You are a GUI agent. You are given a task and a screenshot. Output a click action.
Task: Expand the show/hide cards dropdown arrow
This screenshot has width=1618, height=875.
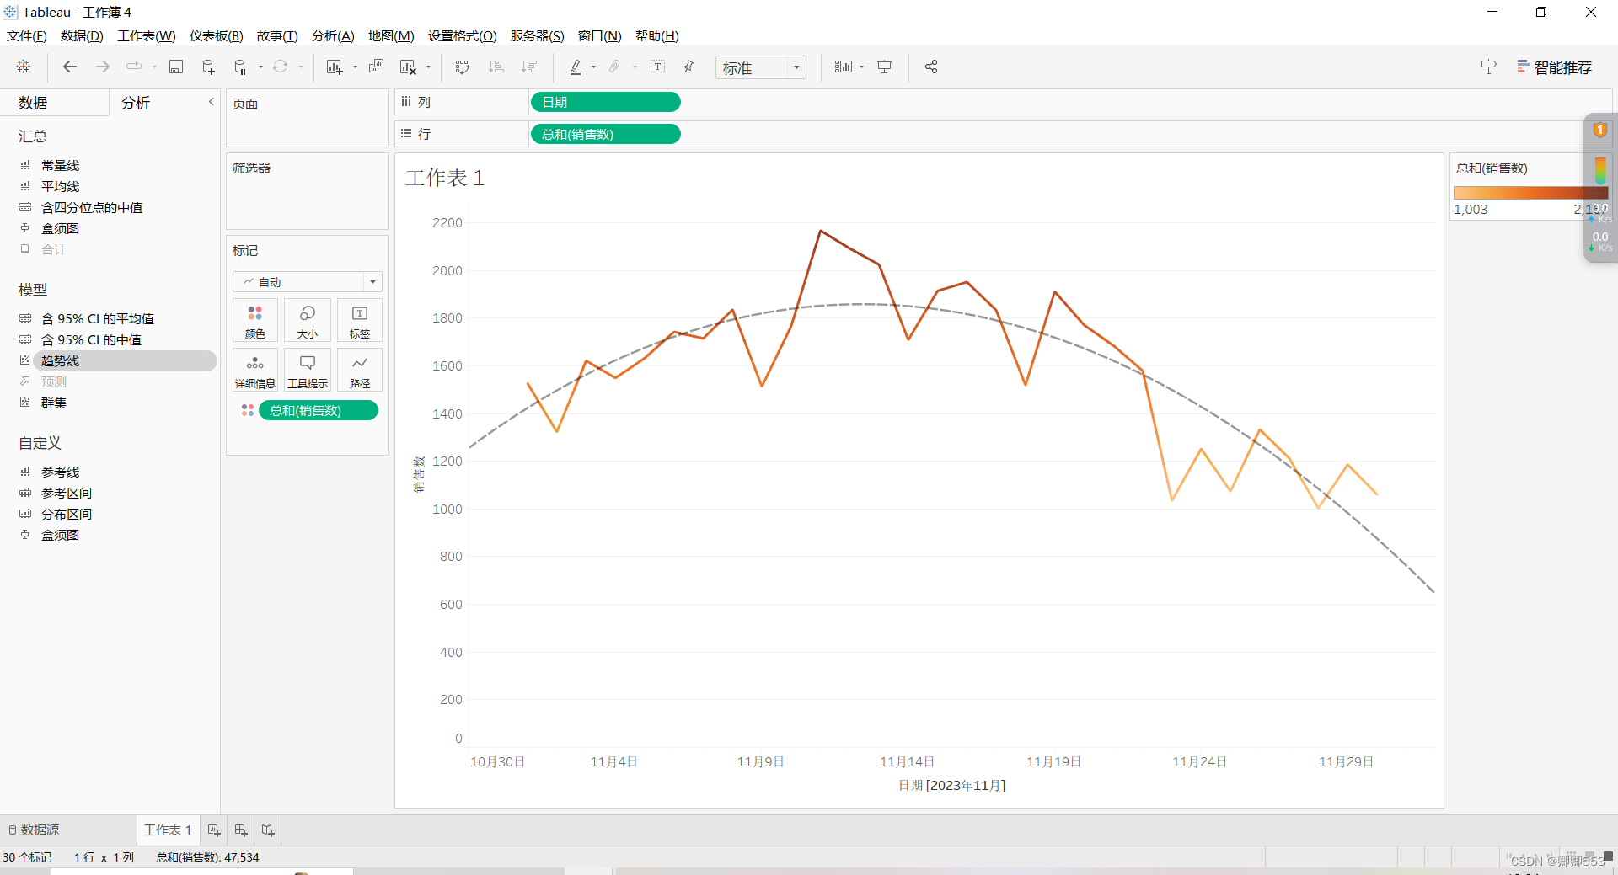861,67
